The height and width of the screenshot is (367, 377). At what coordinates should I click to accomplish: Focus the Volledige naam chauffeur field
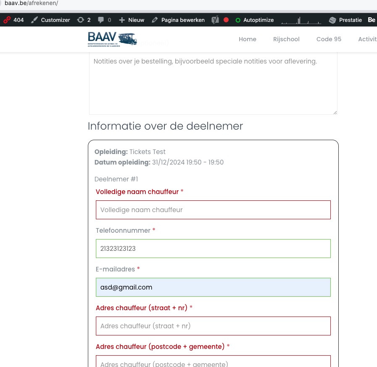213,210
